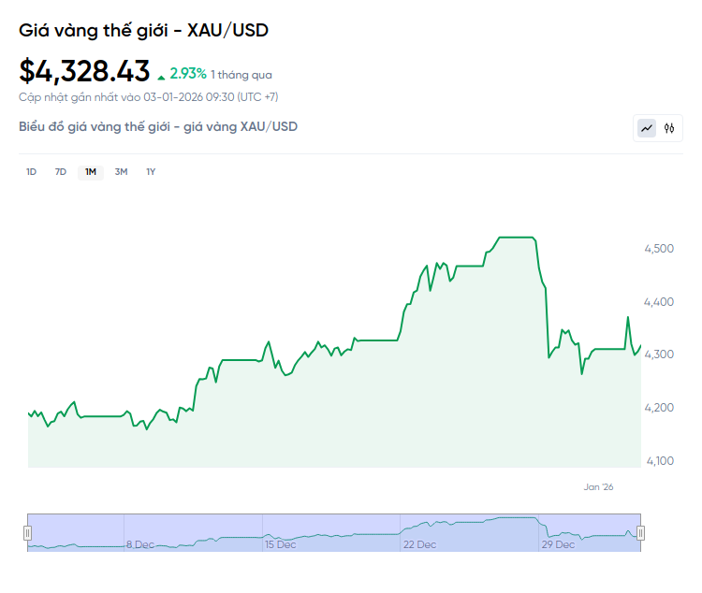Select the 7D time range
The width and height of the screenshot is (702, 593).
[61, 172]
